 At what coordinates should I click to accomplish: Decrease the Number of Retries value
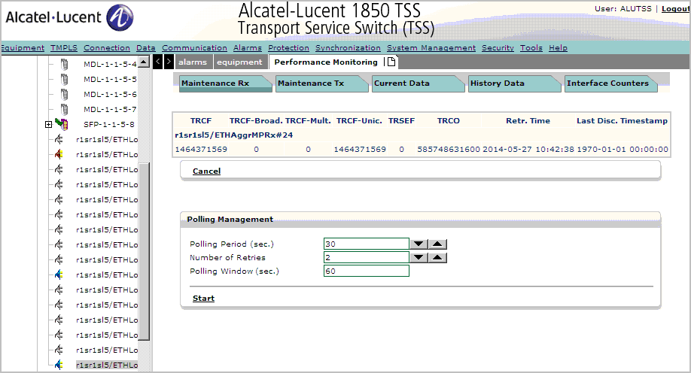(x=419, y=258)
